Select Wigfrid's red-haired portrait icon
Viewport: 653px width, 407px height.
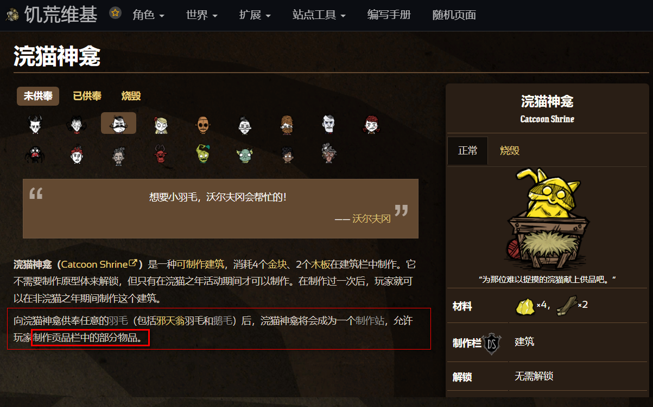(x=371, y=124)
